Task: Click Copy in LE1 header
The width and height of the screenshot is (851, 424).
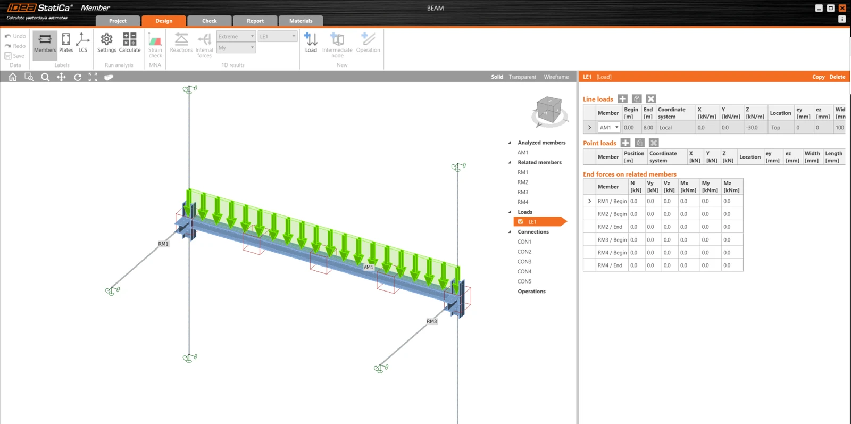Action: click(x=818, y=77)
